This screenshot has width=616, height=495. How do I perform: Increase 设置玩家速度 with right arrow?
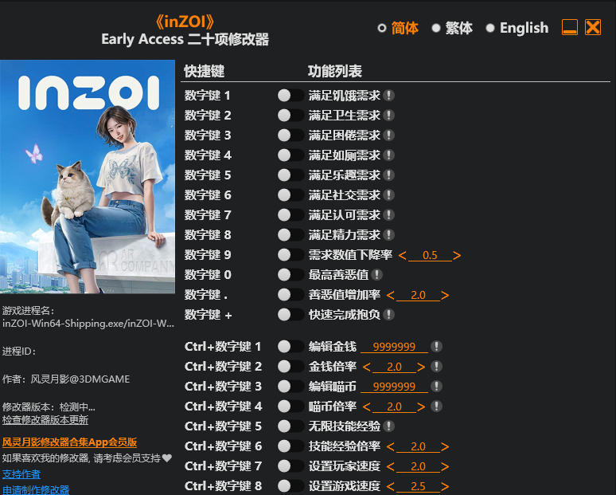click(445, 466)
